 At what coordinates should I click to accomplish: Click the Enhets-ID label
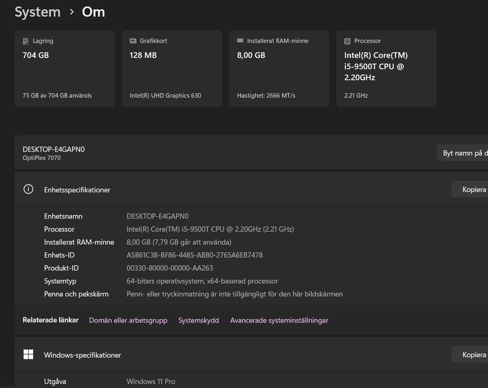[x=59, y=255]
